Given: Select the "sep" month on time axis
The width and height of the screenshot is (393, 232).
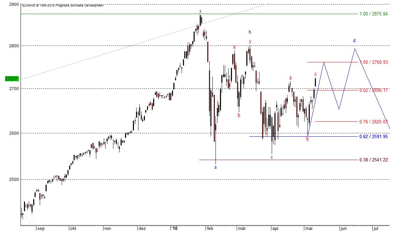Looking at the screenshot, I should click(41, 229).
